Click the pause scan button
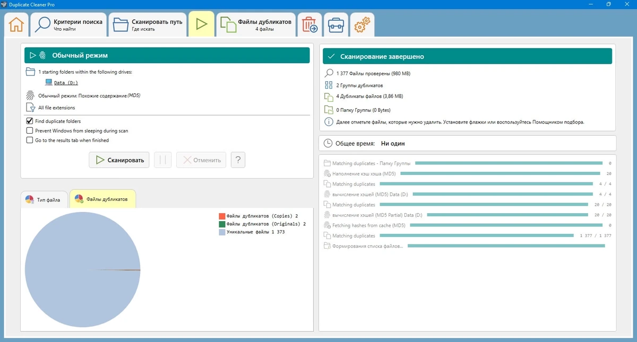The width and height of the screenshot is (637, 342). [162, 160]
